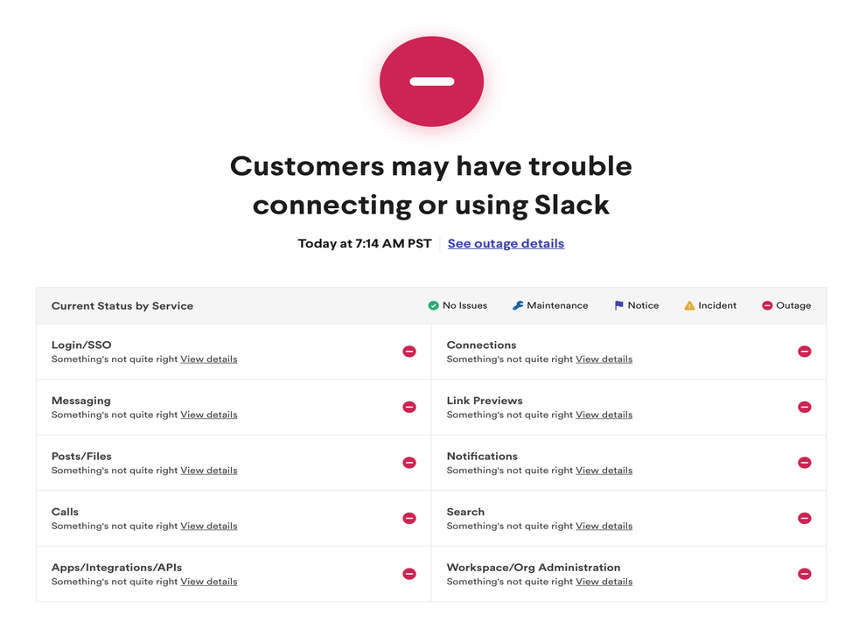The height and width of the screenshot is (635, 859).
Task: Open View details under Notifications
Action: [x=604, y=471]
